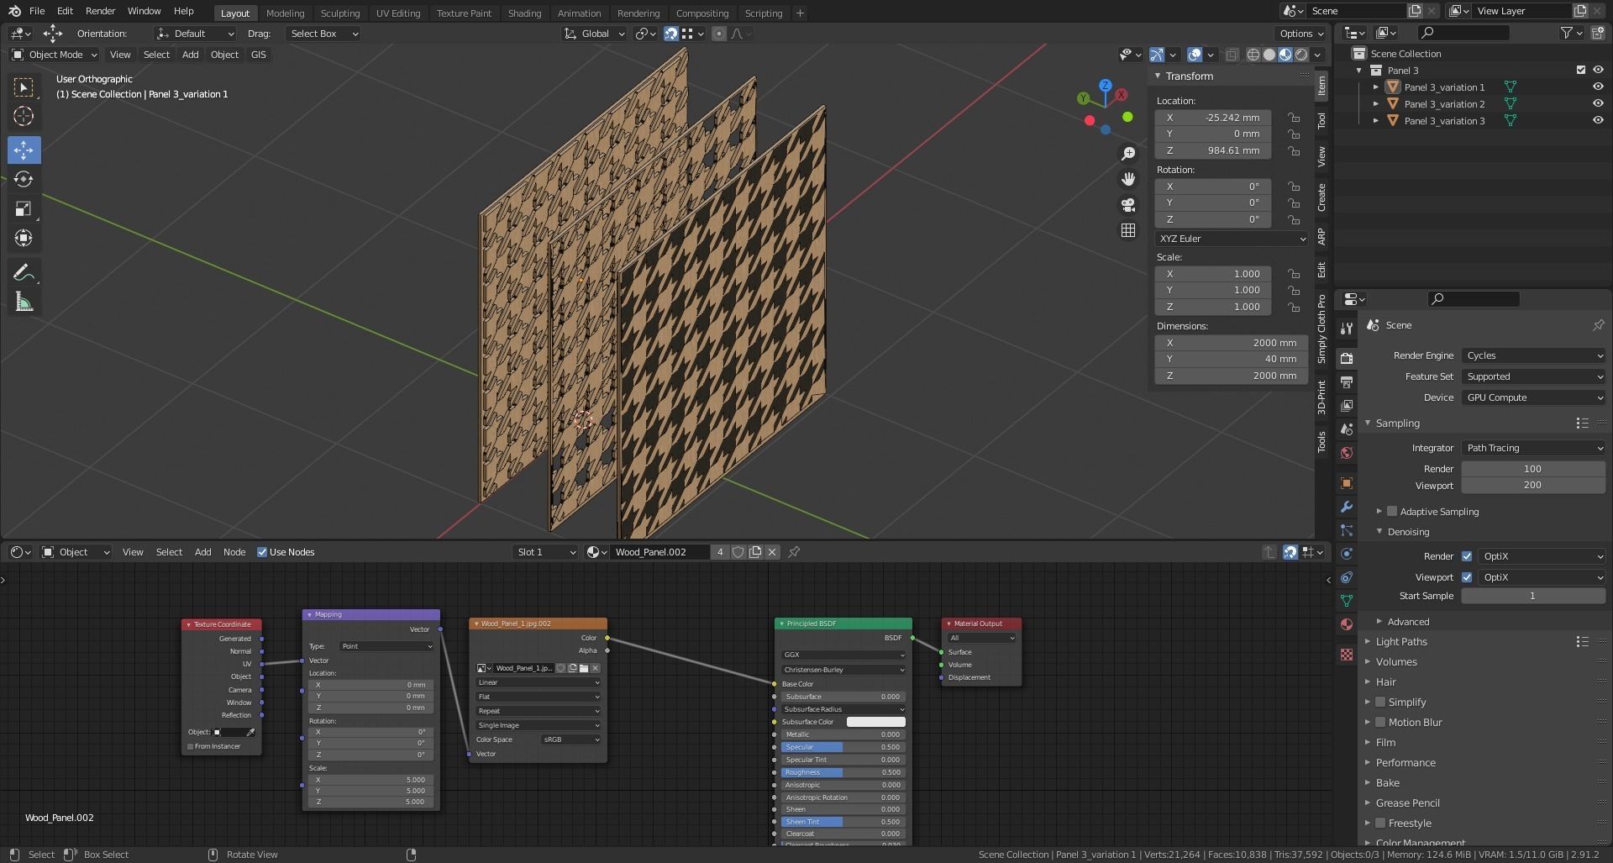The image size is (1613, 863).
Task: Activate the Transform tool
Action: (24, 239)
